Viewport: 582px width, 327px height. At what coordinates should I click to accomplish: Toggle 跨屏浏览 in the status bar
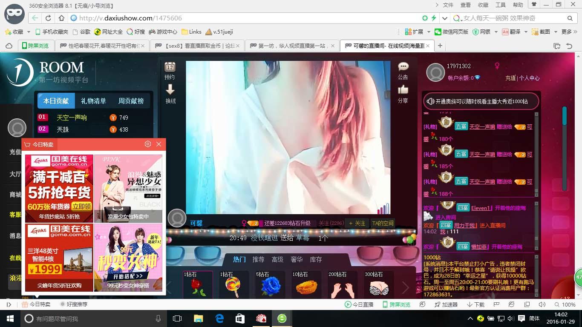coord(396,304)
